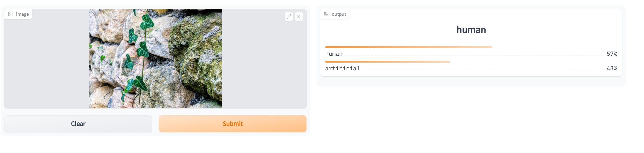Click the Submit button
The height and width of the screenshot is (153, 644).
(x=233, y=124)
